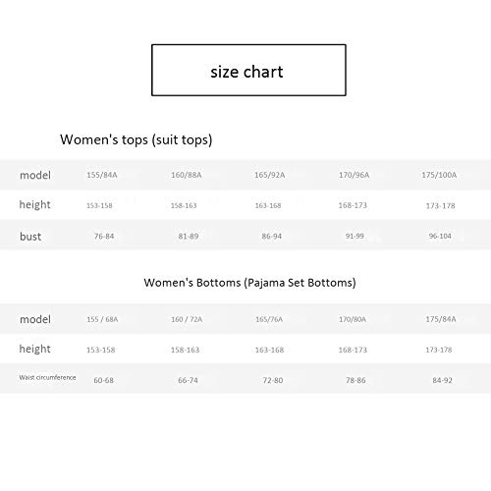Select bust value 86-94
Viewport: 491px width, 491px height.
point(272,236)
